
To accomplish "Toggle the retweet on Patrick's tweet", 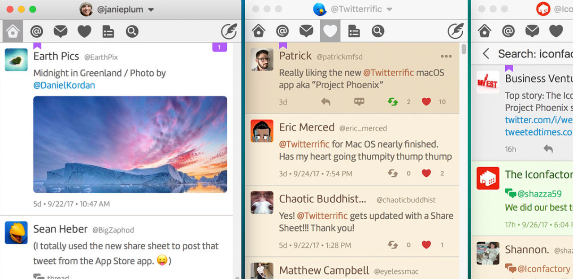I will click(x=393, y=102).
